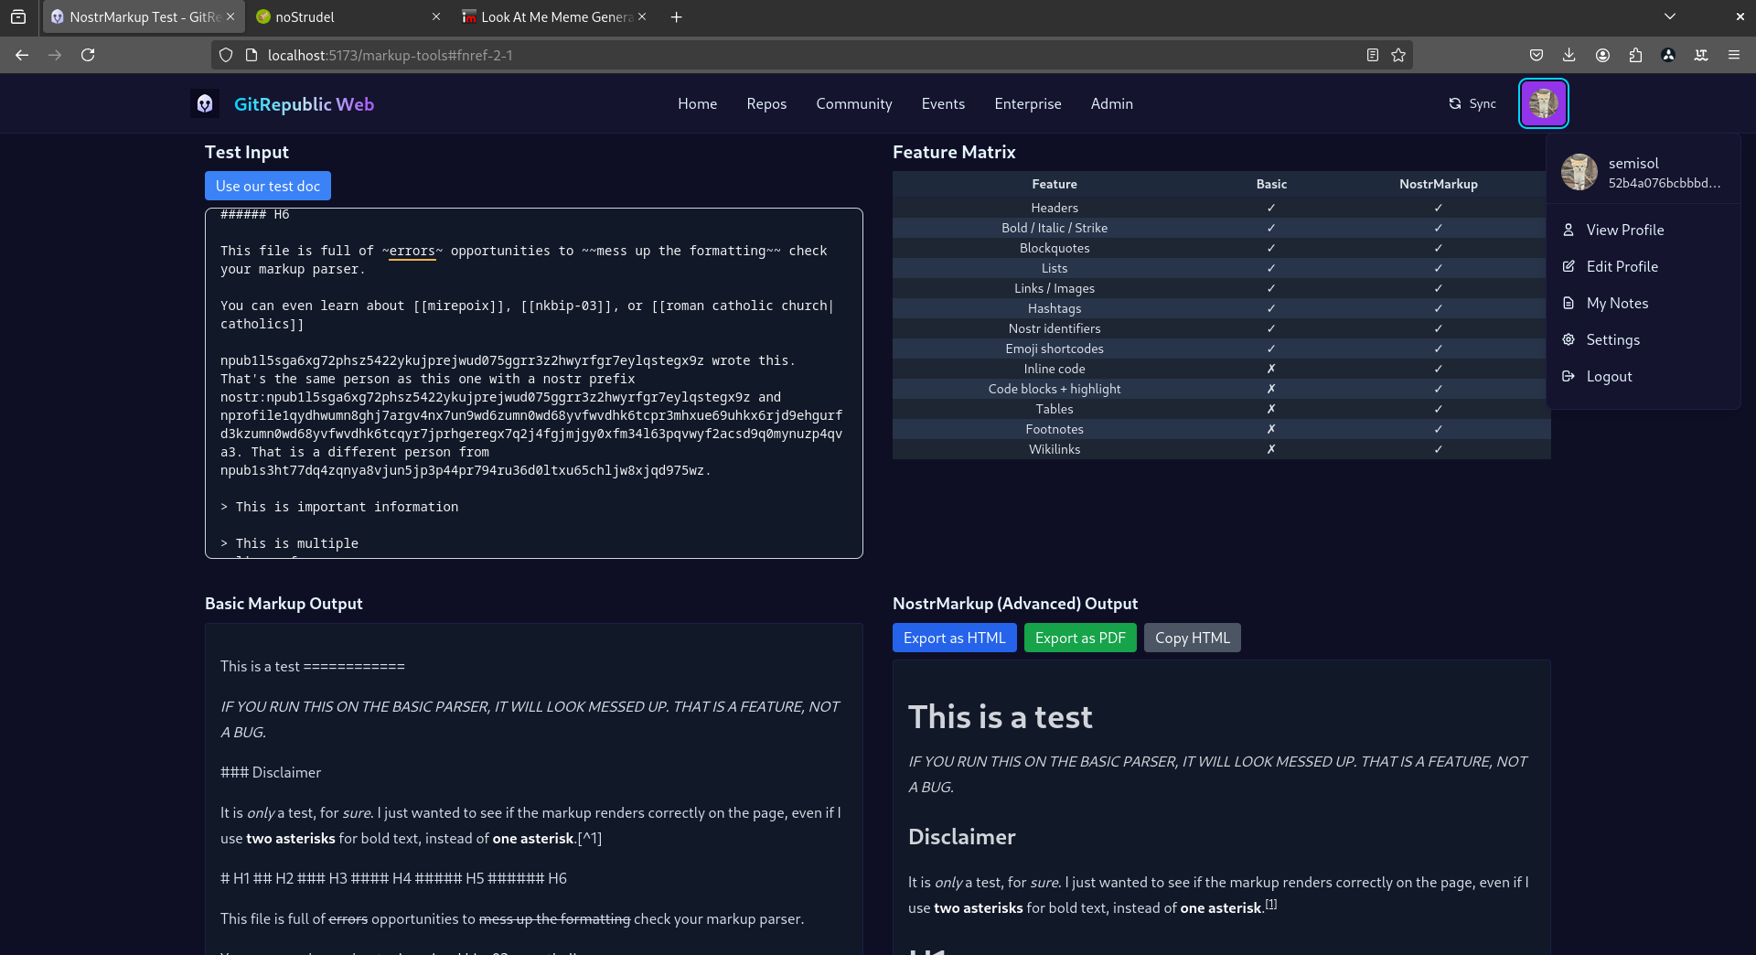Viewport: 1756px width, 955px height.
Task: Open the list all tabs chevron
Action: pos(1670,16)
